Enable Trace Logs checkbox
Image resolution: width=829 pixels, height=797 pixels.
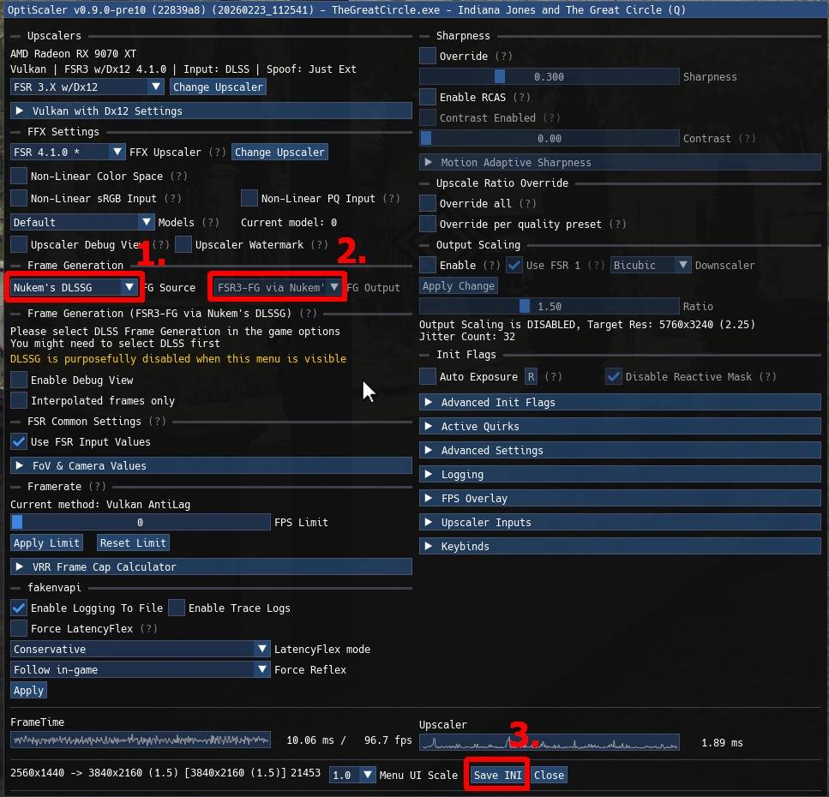[177, 608]
